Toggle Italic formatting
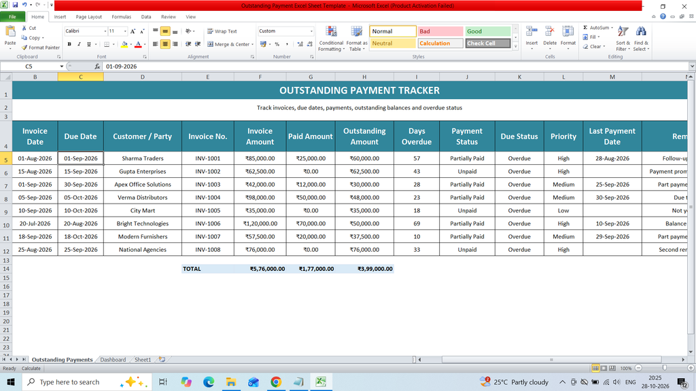Image resolution: width=696 pixels, height=391 pixels. (x=79, y=44)
